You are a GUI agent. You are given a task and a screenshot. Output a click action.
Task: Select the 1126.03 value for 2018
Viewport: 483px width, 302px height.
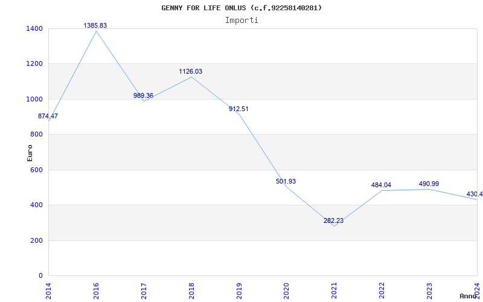pos(191,71)
